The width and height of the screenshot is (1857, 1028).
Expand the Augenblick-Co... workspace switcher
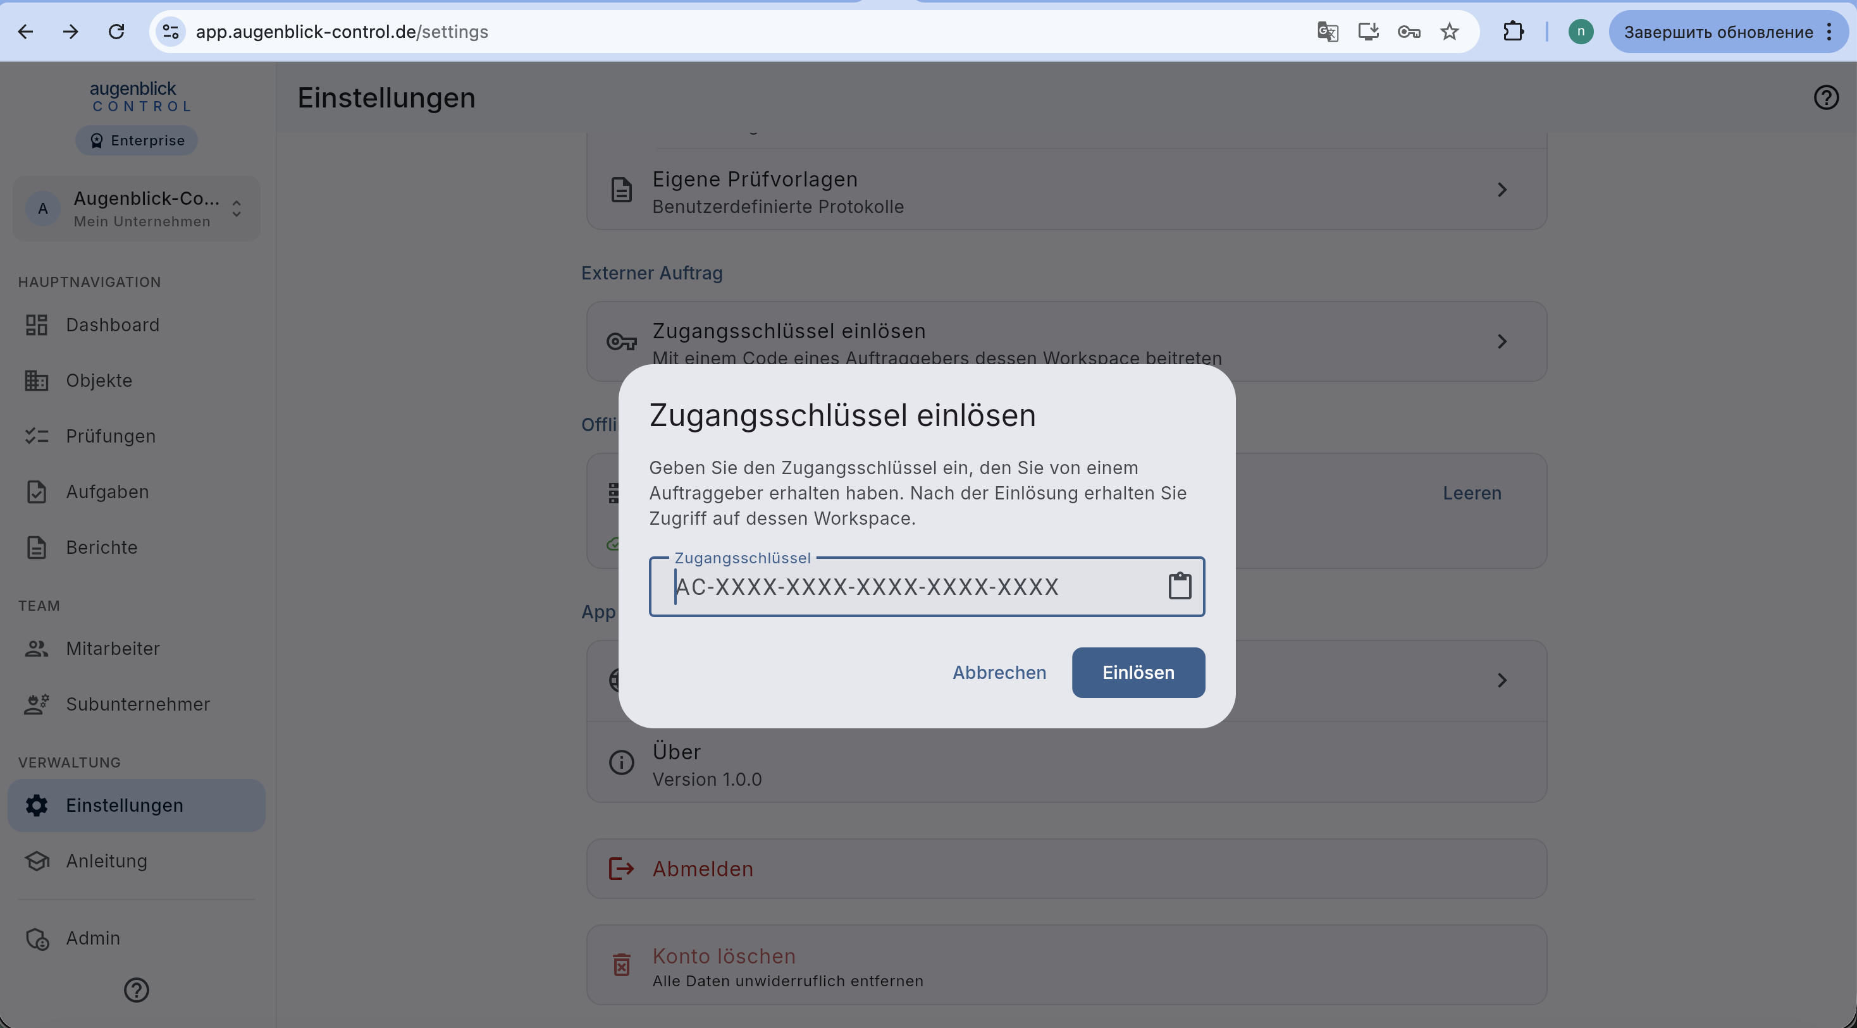(x=136, y=208)
